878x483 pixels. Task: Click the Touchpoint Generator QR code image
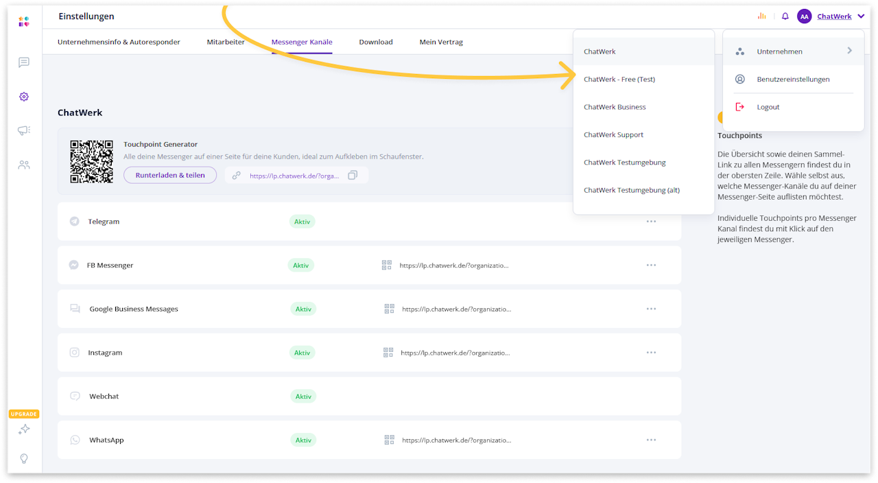[x=91, y=162]
